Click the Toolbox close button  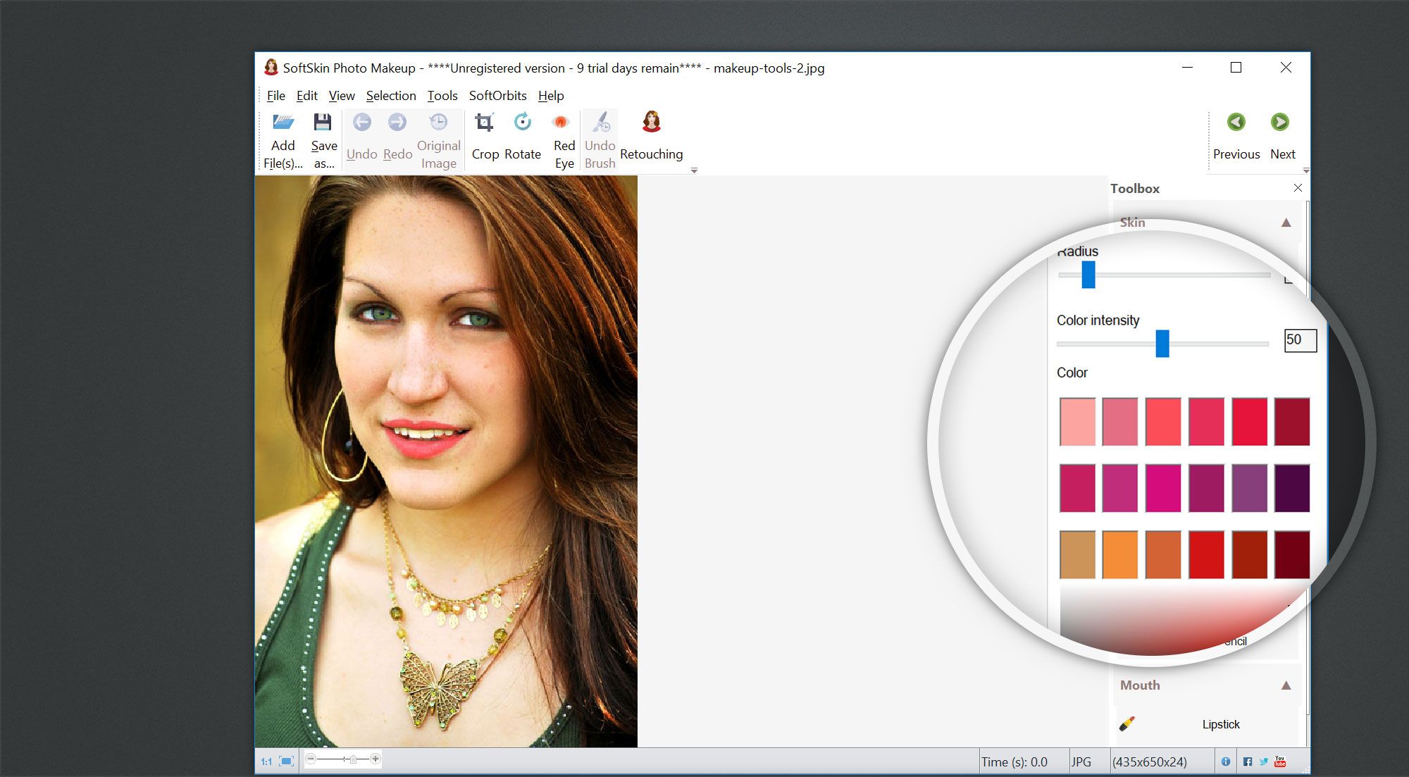[1298, 187]
